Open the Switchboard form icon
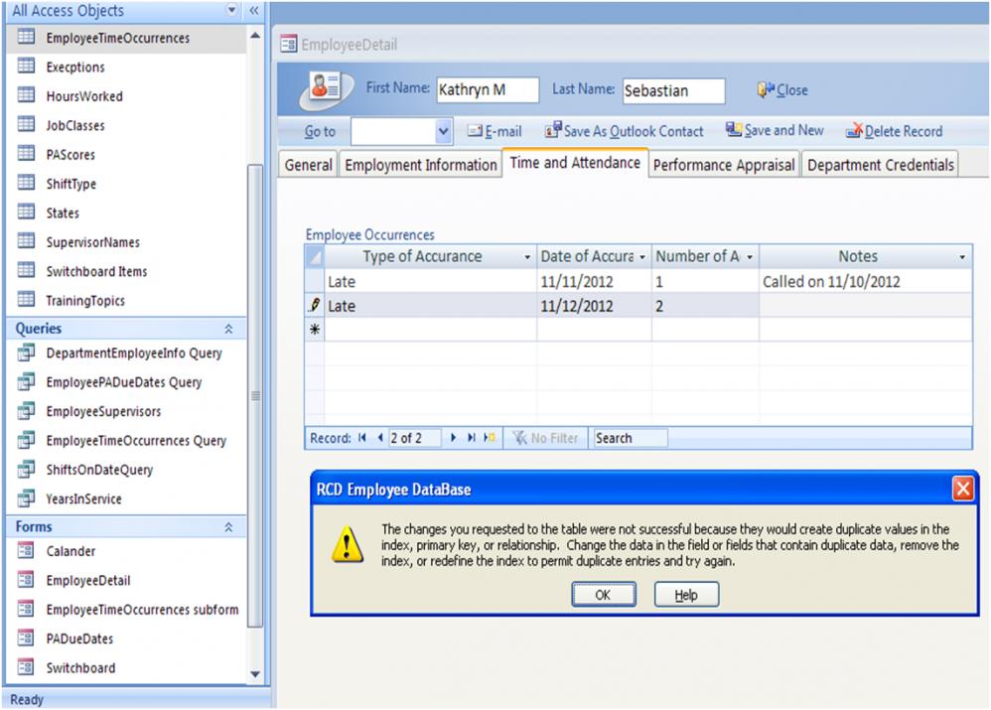The image size is (991, 710). pyautogui.click(x=26, y=667)
